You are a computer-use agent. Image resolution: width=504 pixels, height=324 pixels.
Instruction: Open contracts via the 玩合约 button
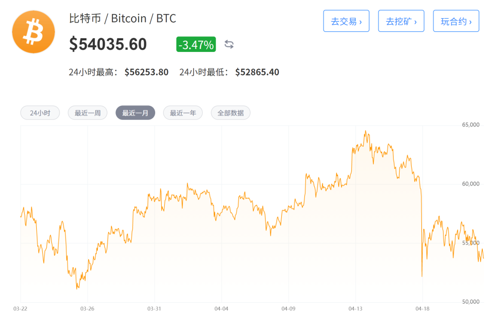(456, 21)
